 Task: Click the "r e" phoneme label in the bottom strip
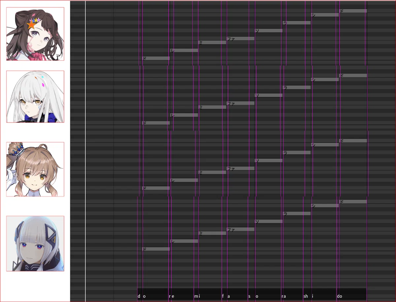172,296
